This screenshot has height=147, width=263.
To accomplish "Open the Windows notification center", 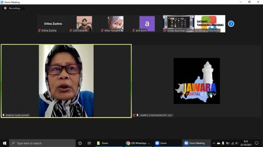I will point(257,143).
